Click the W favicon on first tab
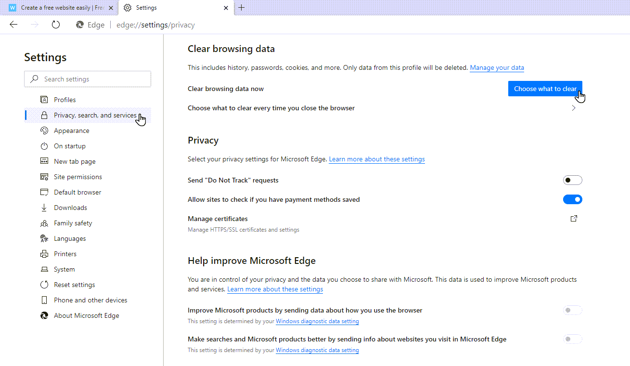 [x=13, y=8]
